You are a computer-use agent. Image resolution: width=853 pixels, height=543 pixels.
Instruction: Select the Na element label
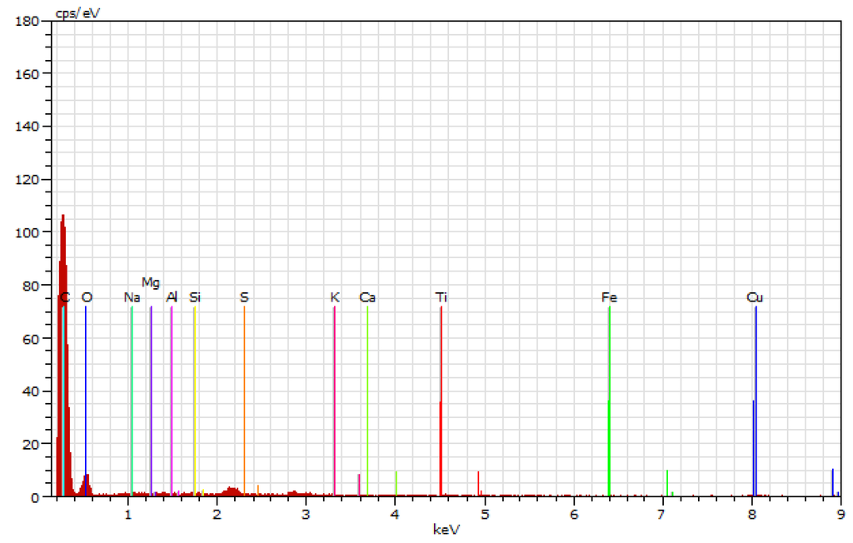[132, 297]
